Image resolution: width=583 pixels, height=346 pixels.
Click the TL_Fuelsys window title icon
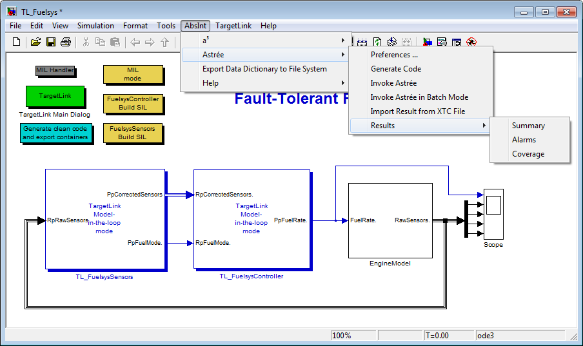[12, 12]
